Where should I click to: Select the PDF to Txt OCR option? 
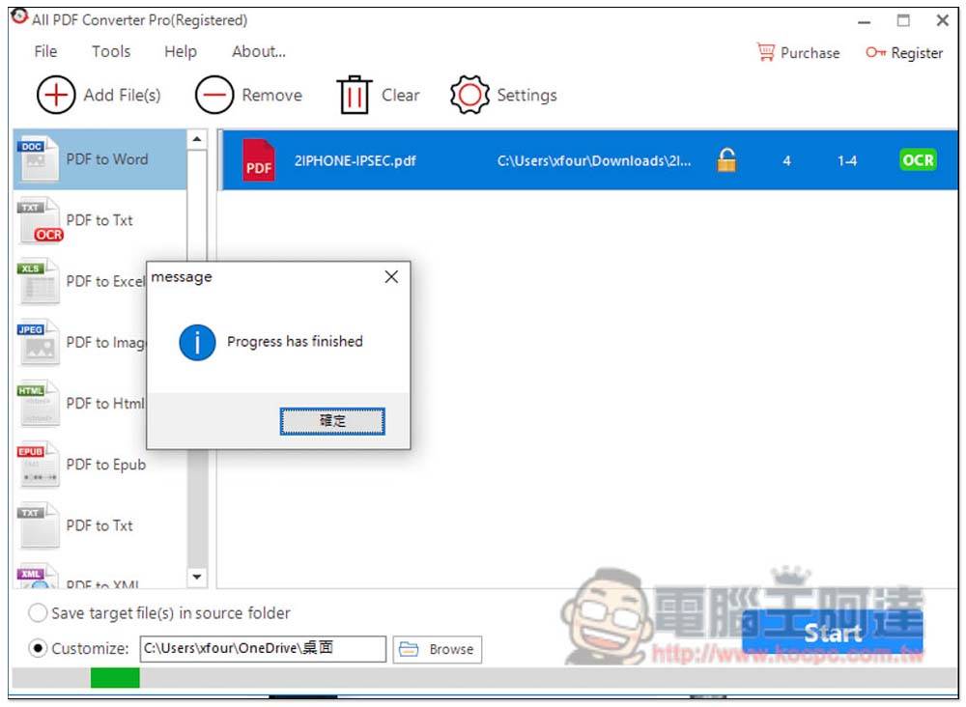pyautogui.click(x=39, y=221)
